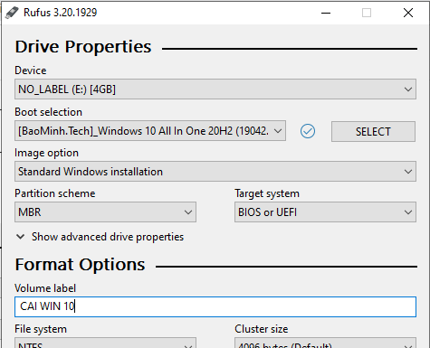Click the Partition scheme label
The height and width of the screenshot is (348, 430).
point(55,193)
